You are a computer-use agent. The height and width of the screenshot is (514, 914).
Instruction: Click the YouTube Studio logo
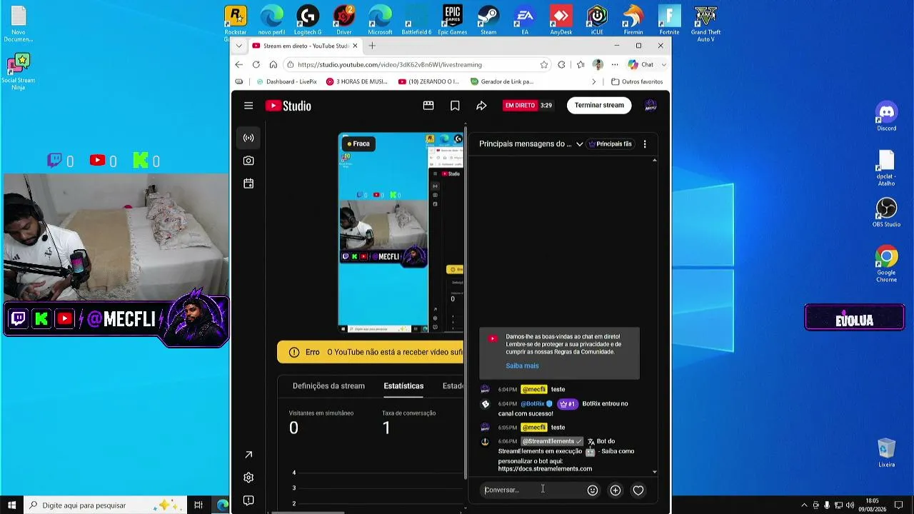coord(288,106)
